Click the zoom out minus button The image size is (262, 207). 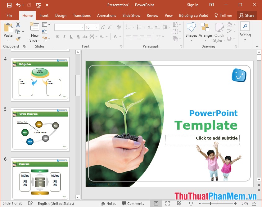[200, 204]
